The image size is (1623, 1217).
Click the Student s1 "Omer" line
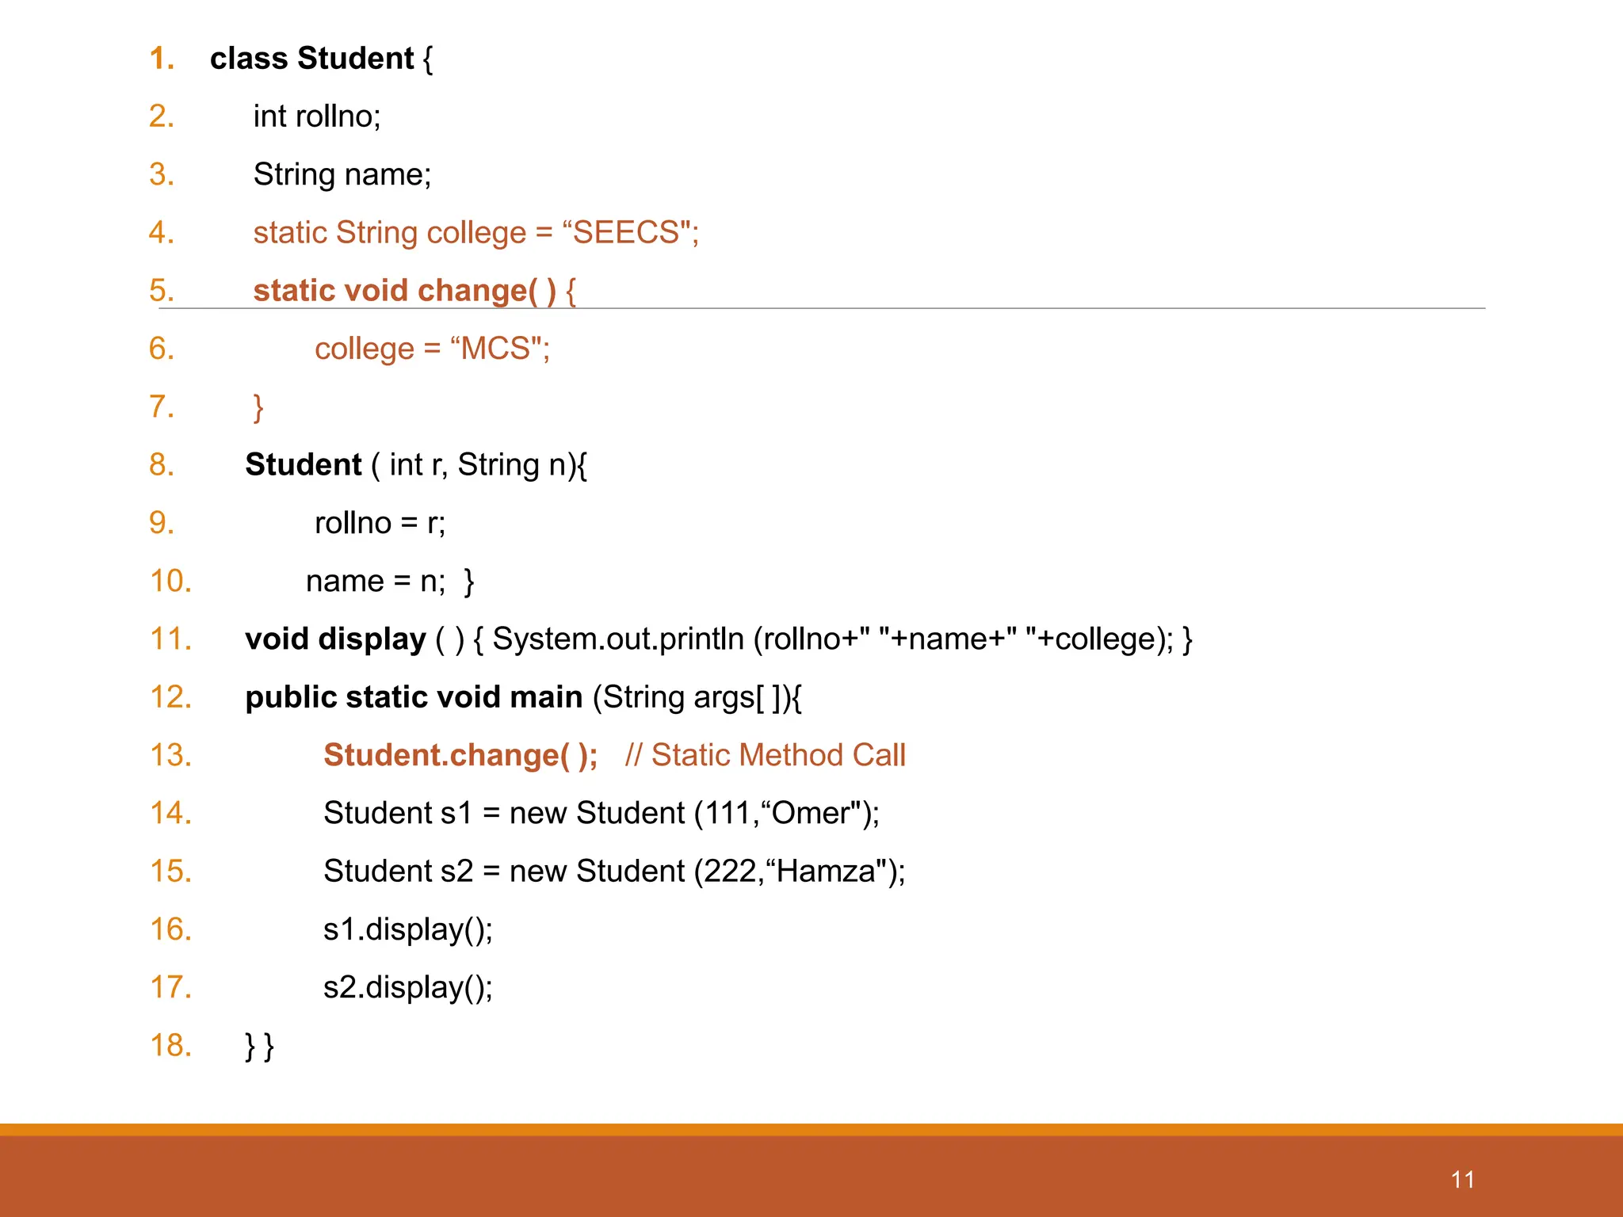[x=601, y=813]
